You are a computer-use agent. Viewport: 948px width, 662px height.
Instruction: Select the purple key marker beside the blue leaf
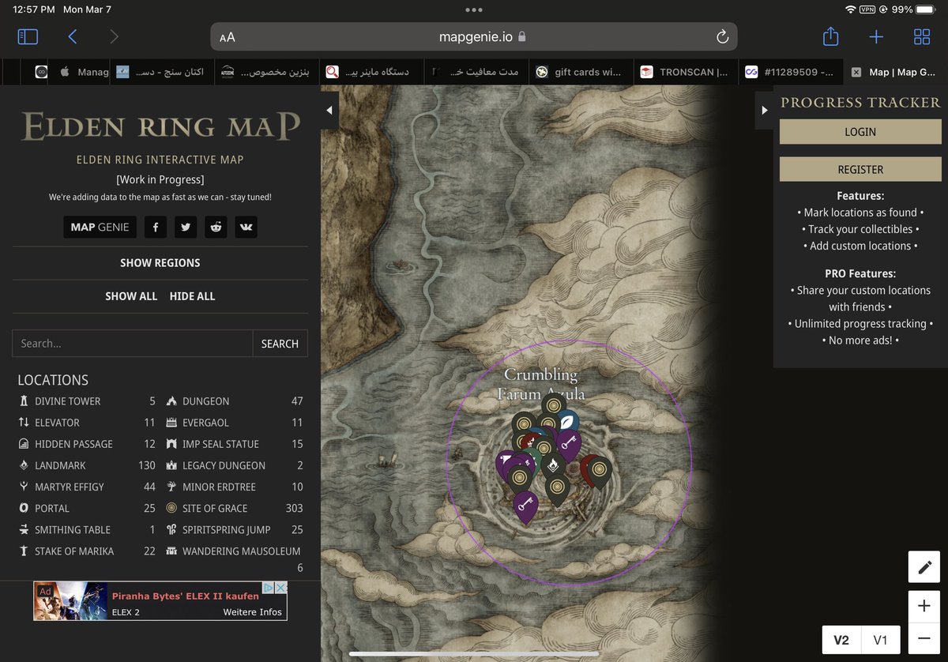(568, 445)
